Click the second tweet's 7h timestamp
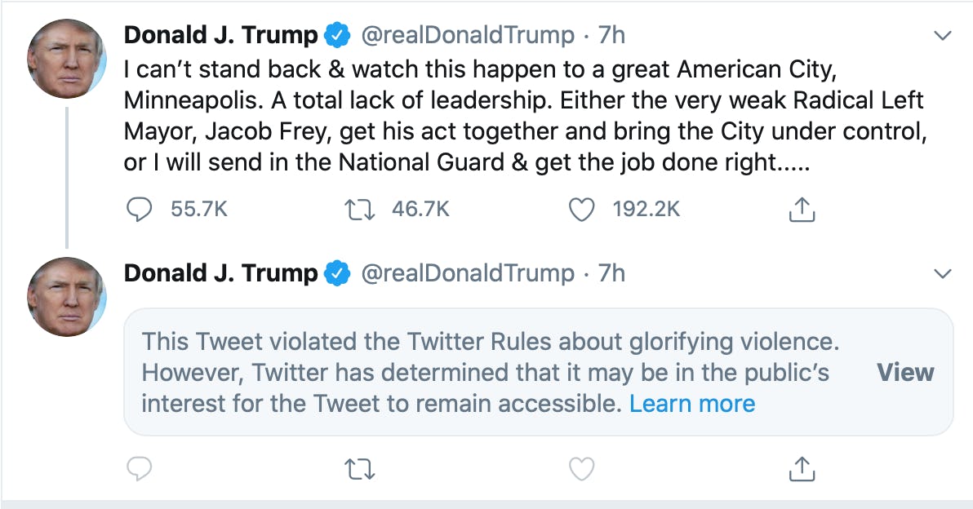973x509 pixels. click(611, 273)
